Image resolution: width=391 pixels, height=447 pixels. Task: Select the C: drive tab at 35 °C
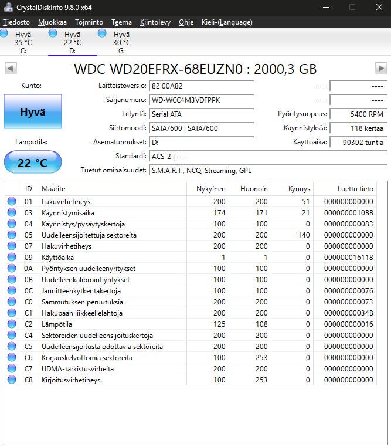pos(23,42)
